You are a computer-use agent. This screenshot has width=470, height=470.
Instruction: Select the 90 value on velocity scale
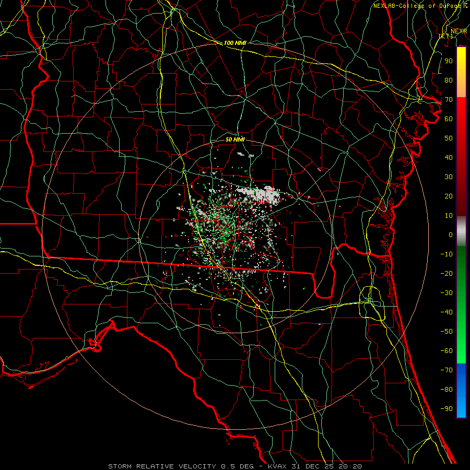(x=449, y=61)
